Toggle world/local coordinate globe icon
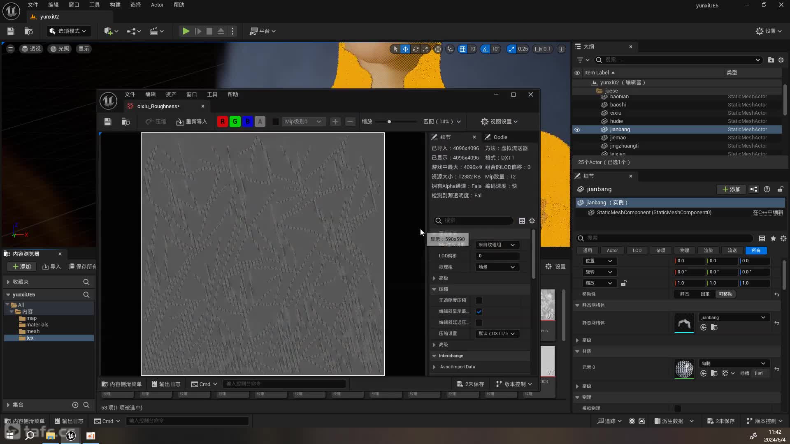 [x=438, y=49]
